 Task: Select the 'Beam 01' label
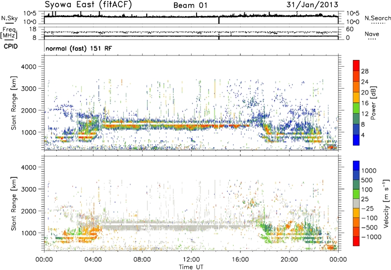pos(190,5)
